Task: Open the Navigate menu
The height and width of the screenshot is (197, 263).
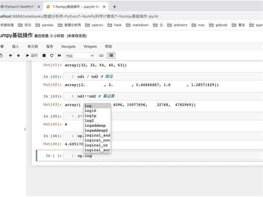Action: (68, 46)
